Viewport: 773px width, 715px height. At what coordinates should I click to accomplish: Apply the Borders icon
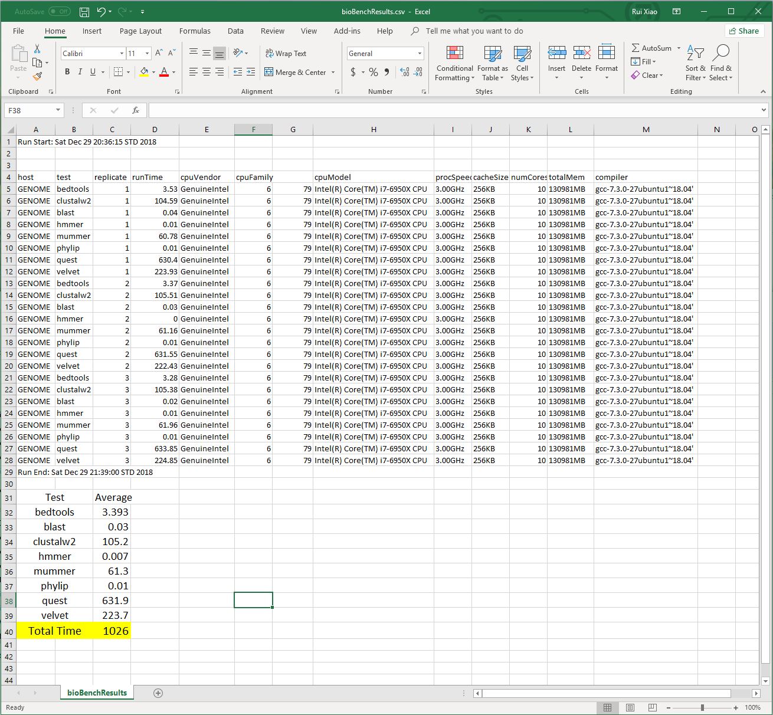(x=118, y=71)
